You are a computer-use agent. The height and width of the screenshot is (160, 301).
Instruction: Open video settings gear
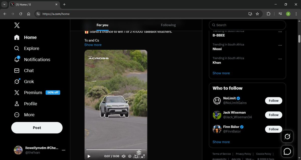point(130,156)
